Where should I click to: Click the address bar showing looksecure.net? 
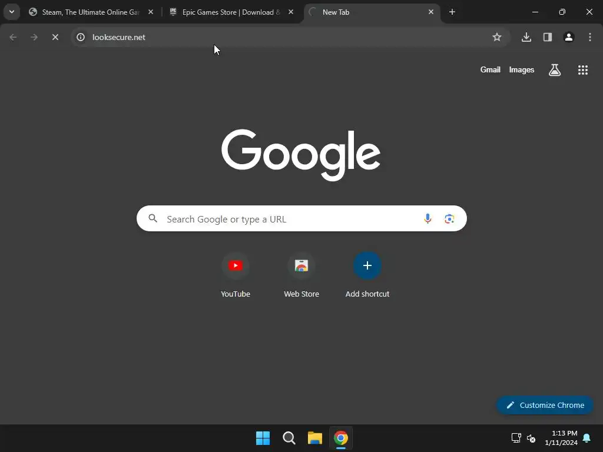290,37
